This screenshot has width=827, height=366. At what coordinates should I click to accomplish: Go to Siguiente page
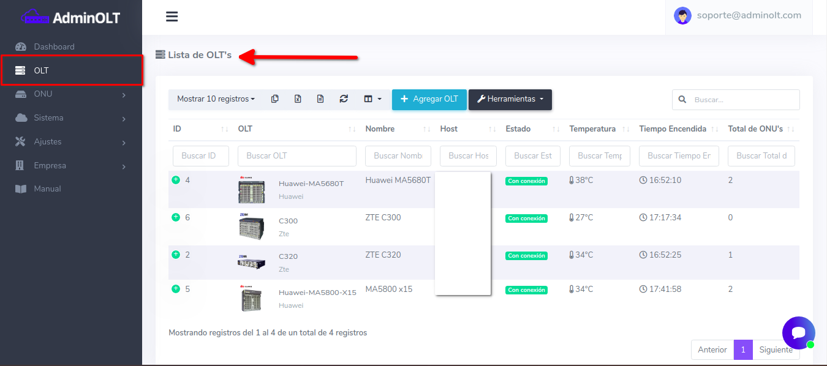(x=776, y=349)
